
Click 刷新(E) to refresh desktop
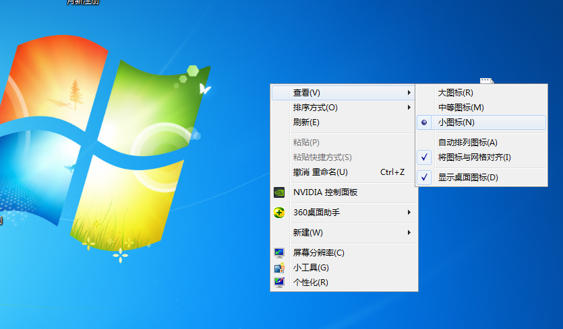(344, 122)
